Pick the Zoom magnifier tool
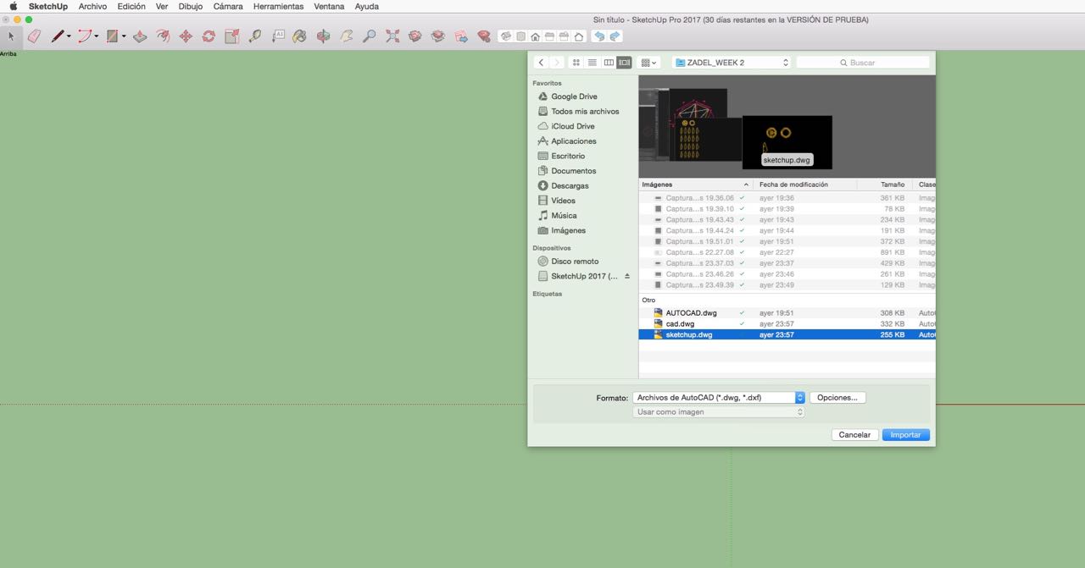 coord(369,36)
